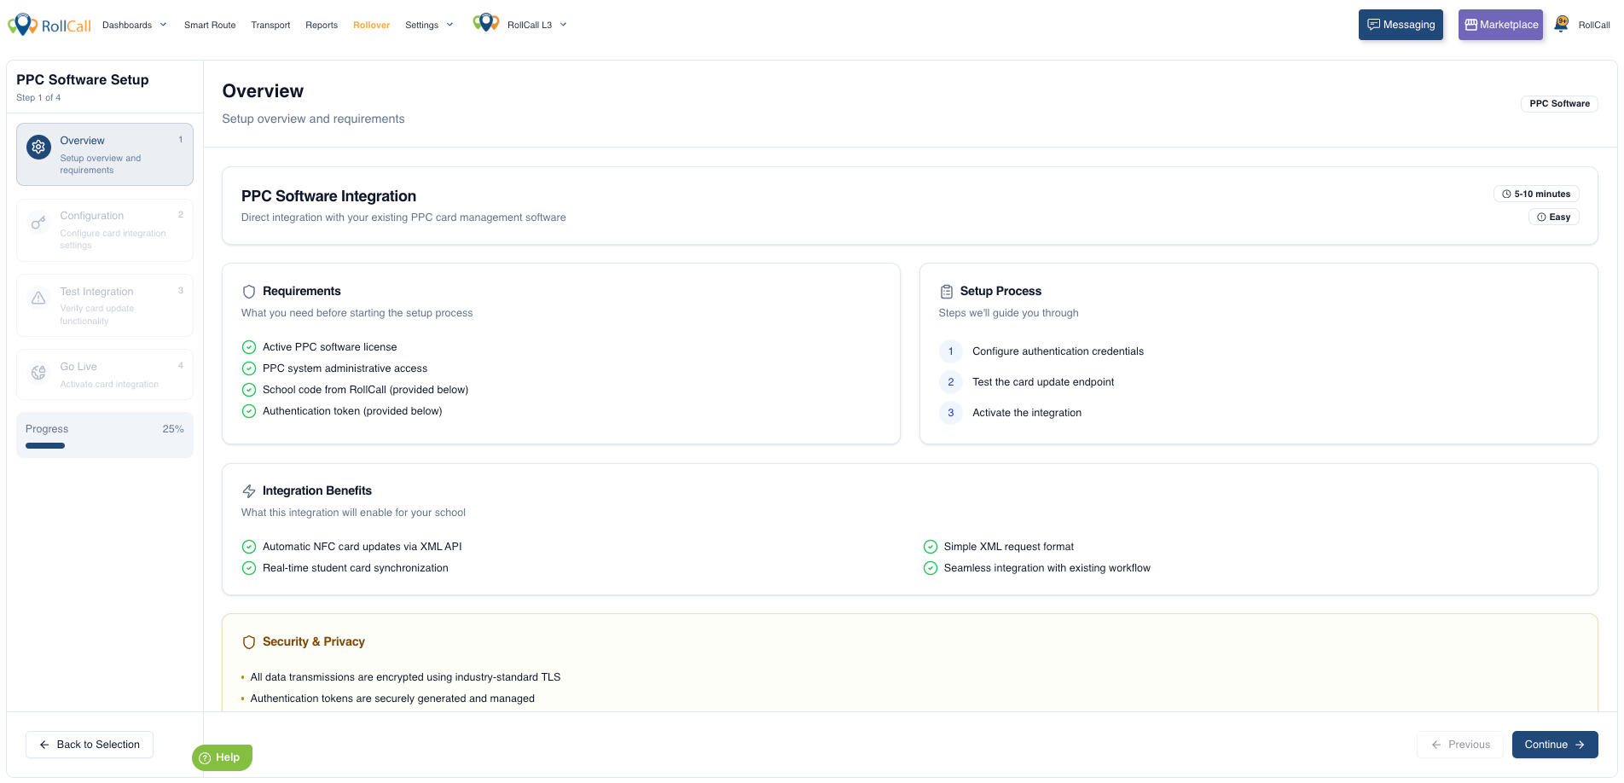This screenshot has width=1624, height=783.
Task: Go to the Smart Route page
Action: coord(210,25)
